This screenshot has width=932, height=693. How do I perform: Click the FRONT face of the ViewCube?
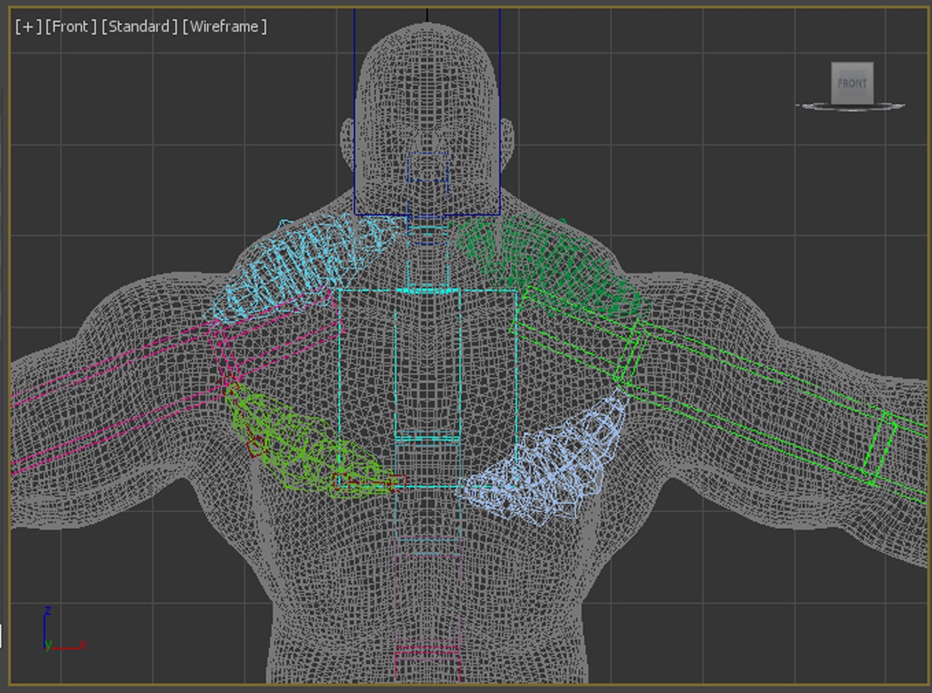(x=852, y=83)
